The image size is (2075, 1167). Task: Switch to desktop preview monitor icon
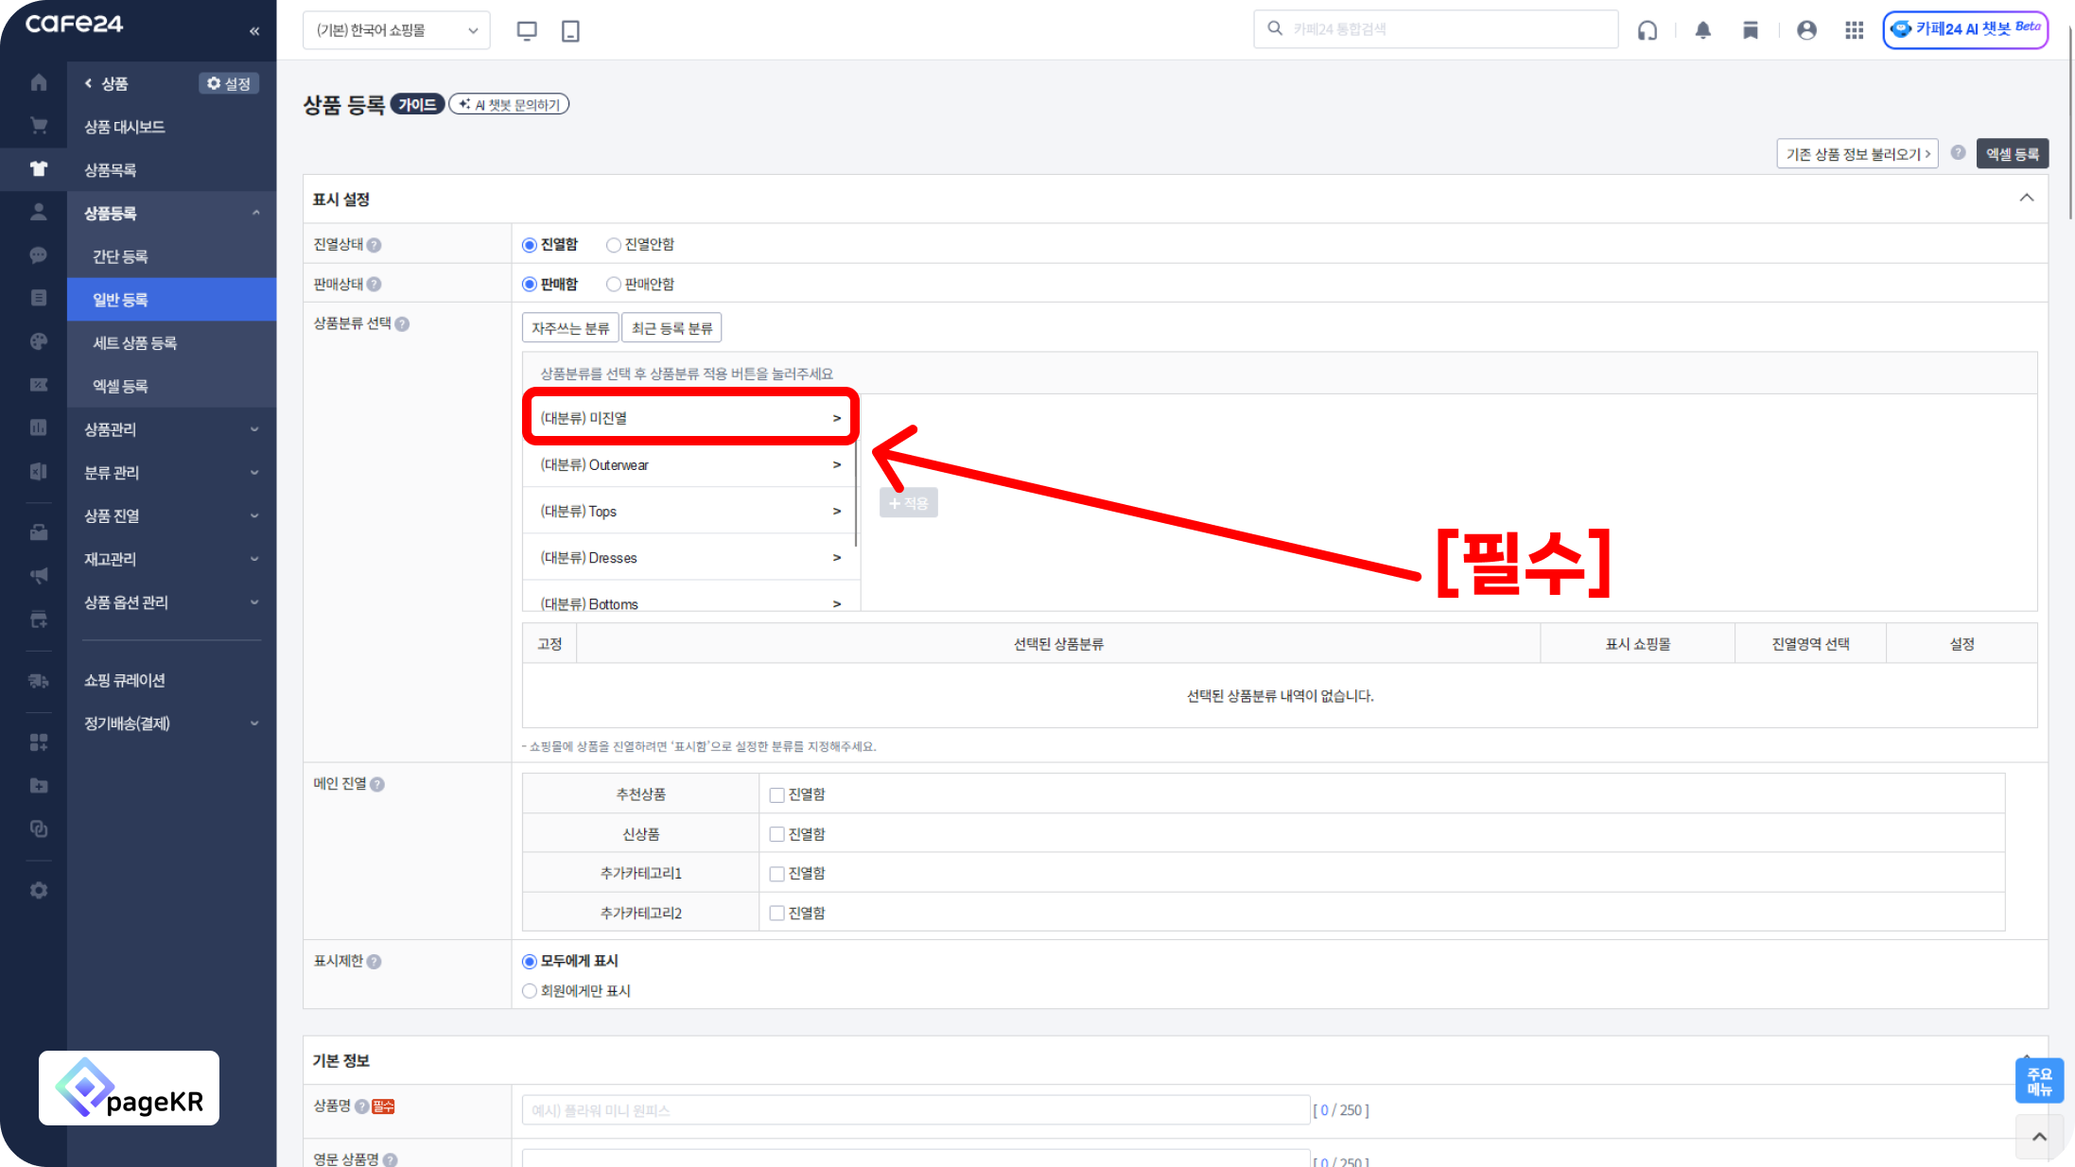point(527,30)
